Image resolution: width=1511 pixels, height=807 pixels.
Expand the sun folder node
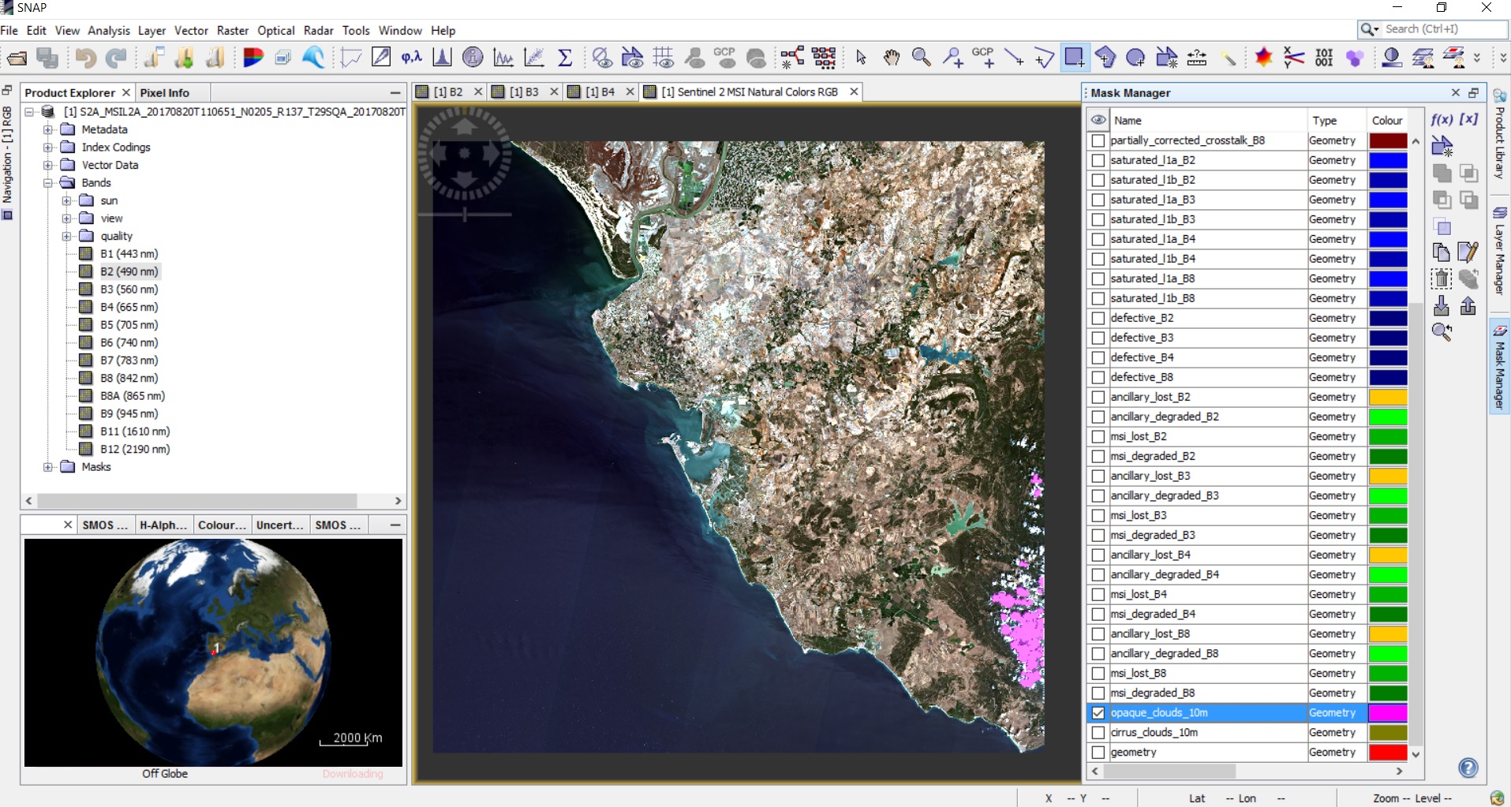pos(67,200)
